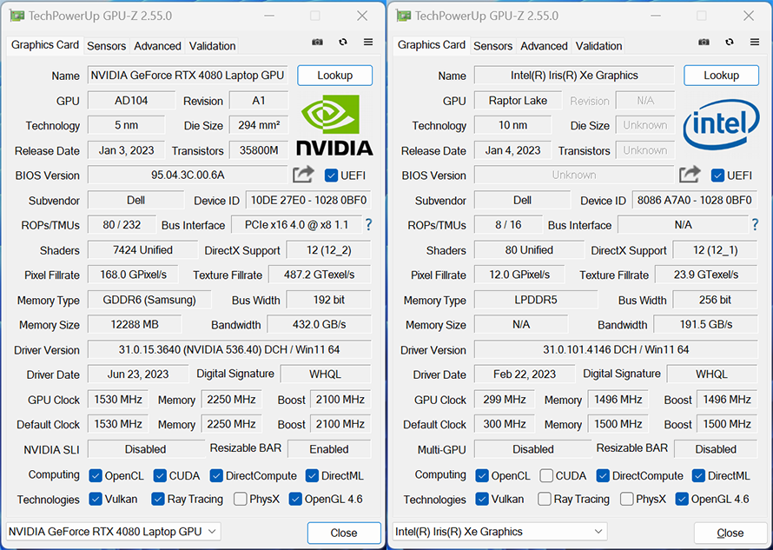Click the AD104 GPU value

[x=131, y=101]
